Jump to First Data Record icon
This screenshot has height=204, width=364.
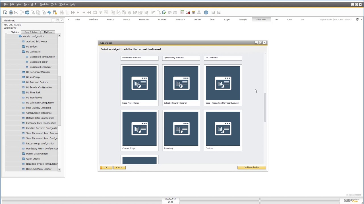73,12
